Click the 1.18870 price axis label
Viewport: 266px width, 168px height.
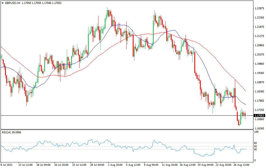[x=259, y=82]
